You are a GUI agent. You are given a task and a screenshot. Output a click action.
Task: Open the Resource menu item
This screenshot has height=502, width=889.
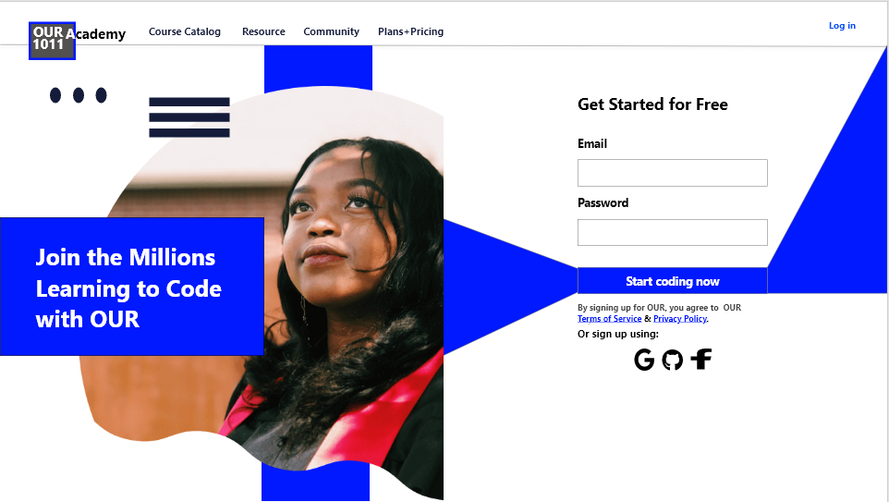[x=263, y=31]
